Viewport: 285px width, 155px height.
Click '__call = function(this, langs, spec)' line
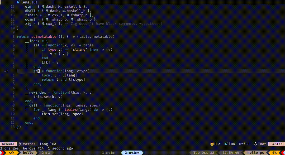point(62,105)
